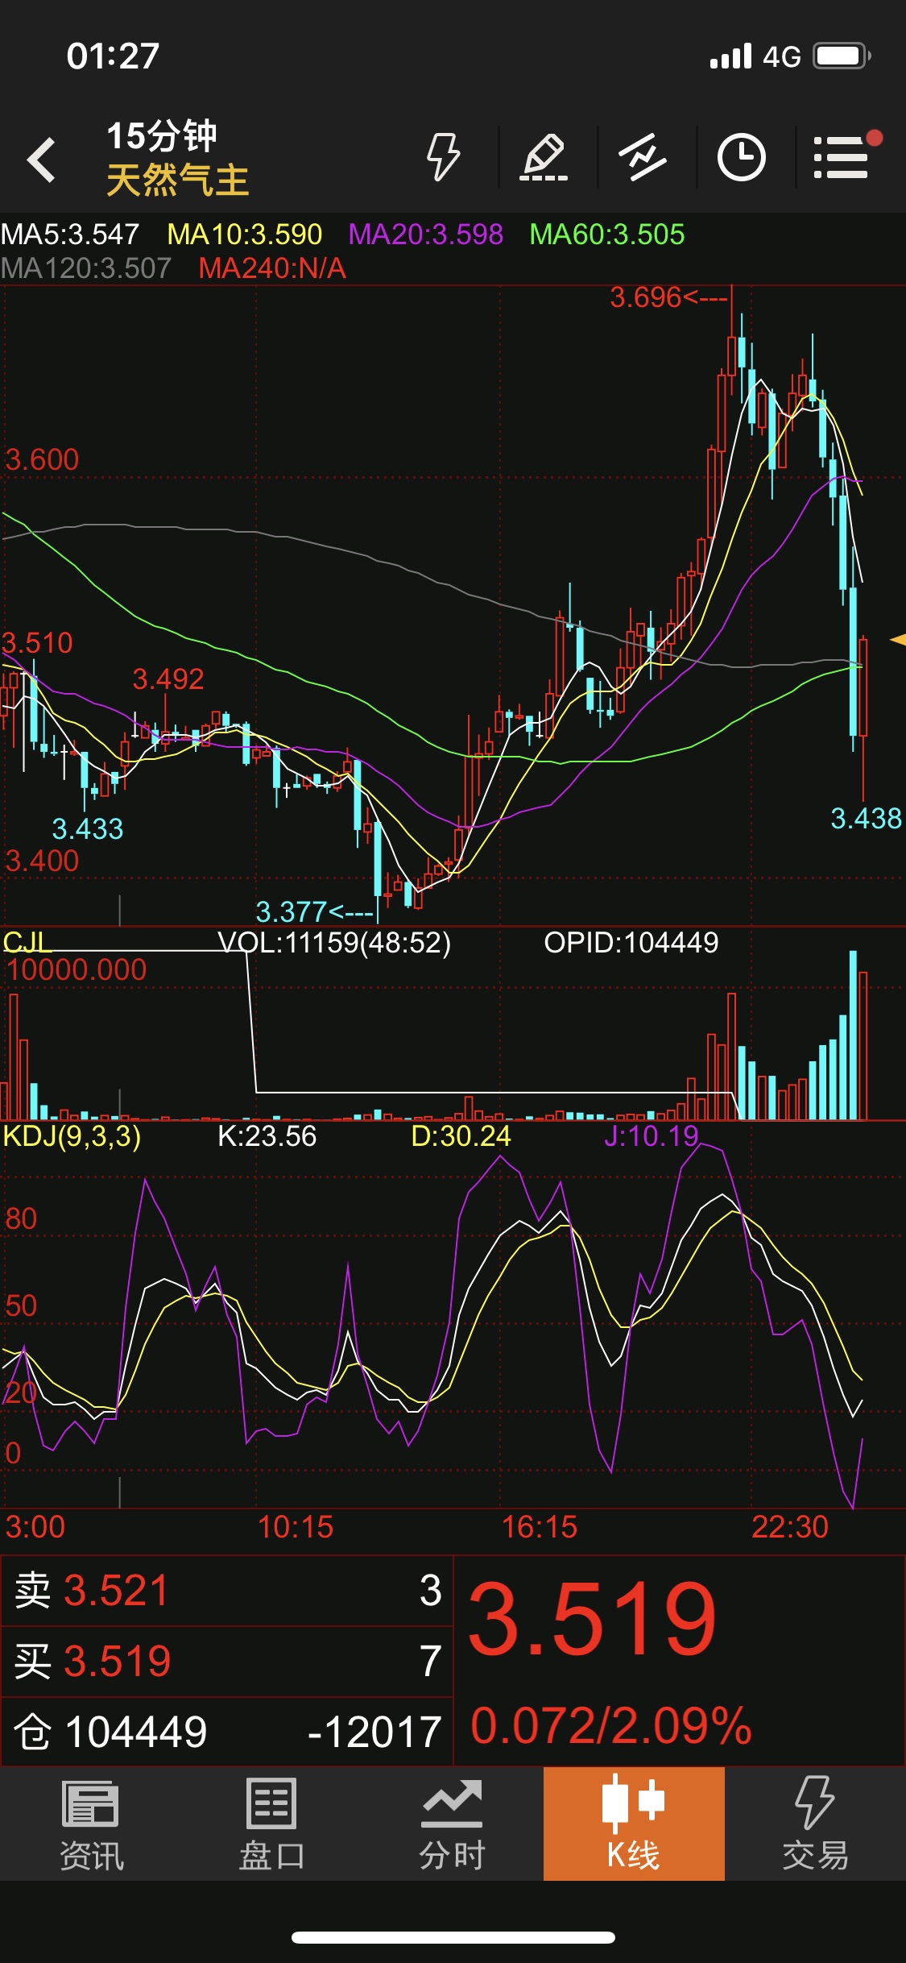The height and width of the screenshot is (1963, 906).
Task: Tap the battery status icon
Action: click(x=842, y=56)
